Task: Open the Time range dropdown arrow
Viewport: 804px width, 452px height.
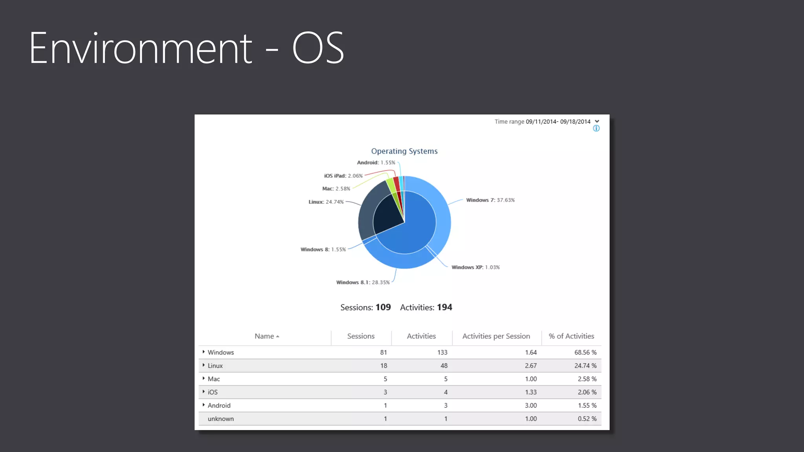Action: coord(597,121)
